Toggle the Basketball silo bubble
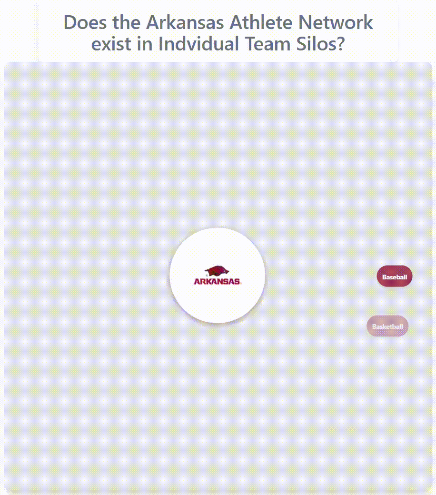Viewport: 436px width, 495px height. [x=387, y=326]
